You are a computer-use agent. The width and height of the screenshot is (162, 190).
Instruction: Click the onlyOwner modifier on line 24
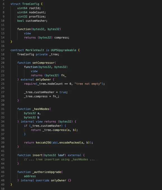click(43, 80)
